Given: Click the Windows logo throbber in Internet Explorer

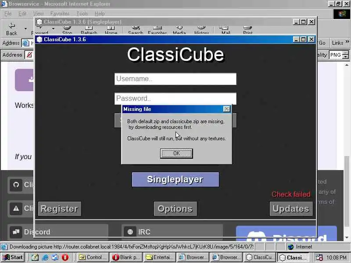Looking at the screenshot, I should (342, 14).
